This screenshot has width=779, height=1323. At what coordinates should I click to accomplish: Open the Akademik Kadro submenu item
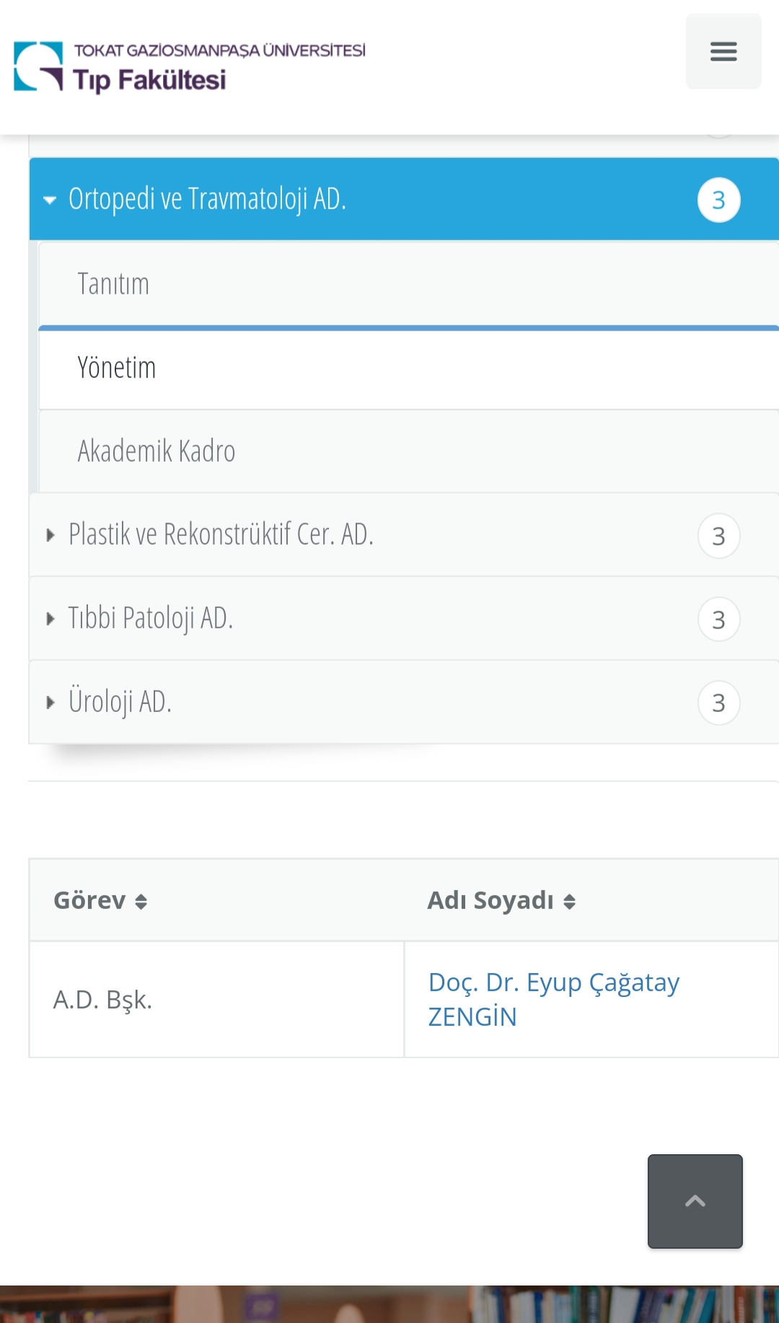[408, 452]
